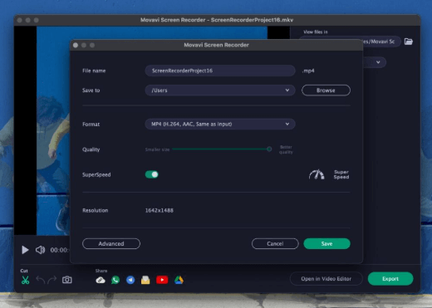Share recording to Telegram
The width and height of the screenshot is (432, 308).
pyautogui.click(x=130, y=280)
